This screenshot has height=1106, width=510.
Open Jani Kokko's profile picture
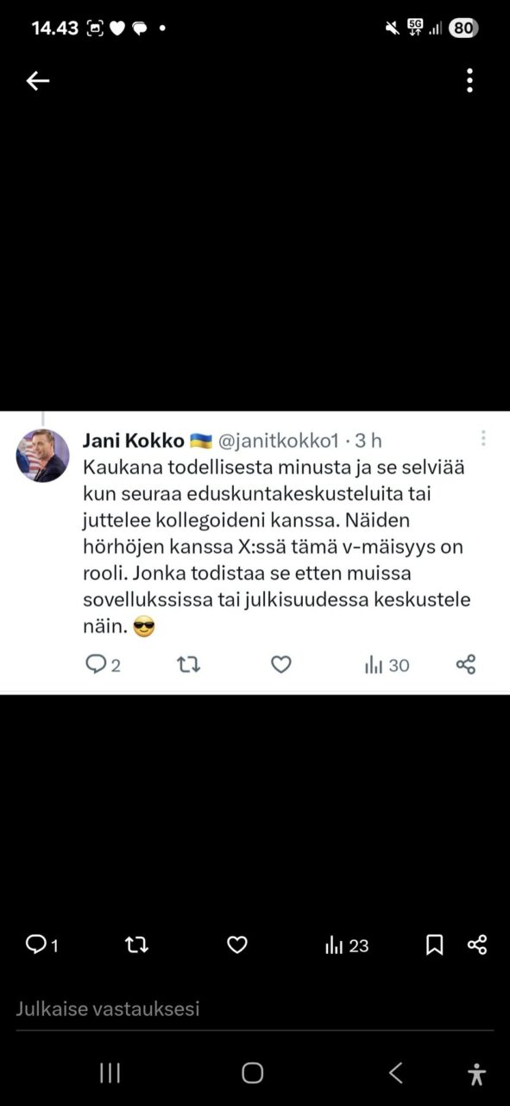click(x=43, y=455)
